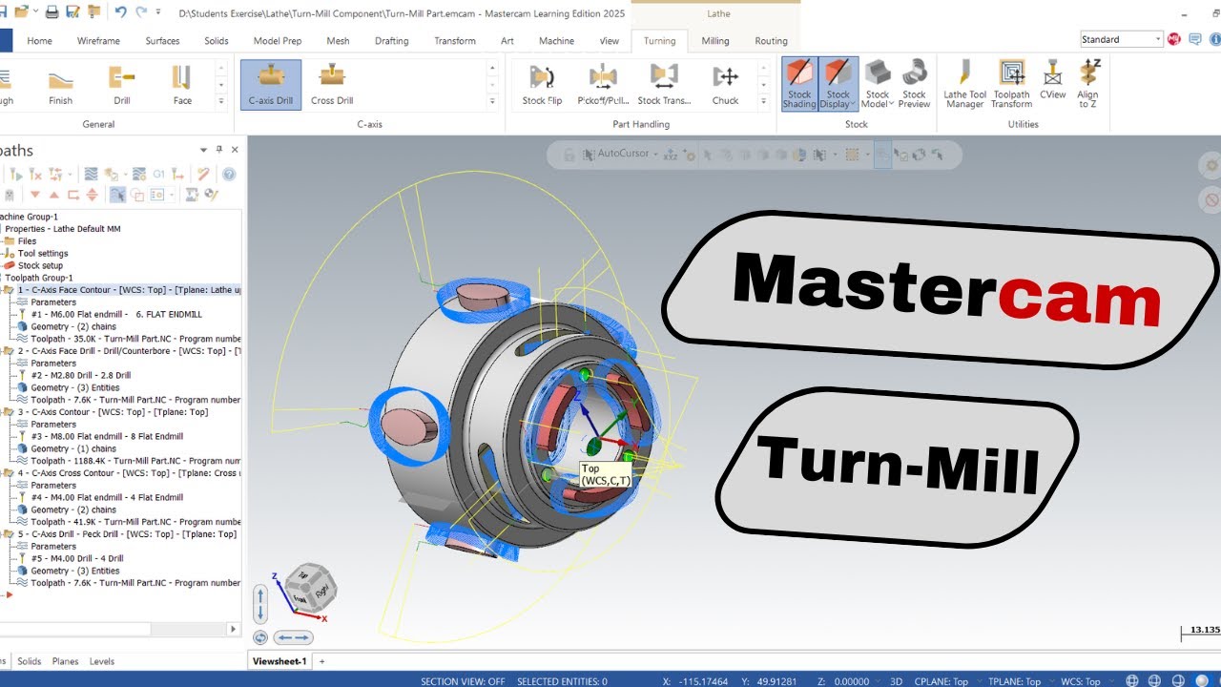Open the Stock Transfer operation

click(x=664, y=84)
